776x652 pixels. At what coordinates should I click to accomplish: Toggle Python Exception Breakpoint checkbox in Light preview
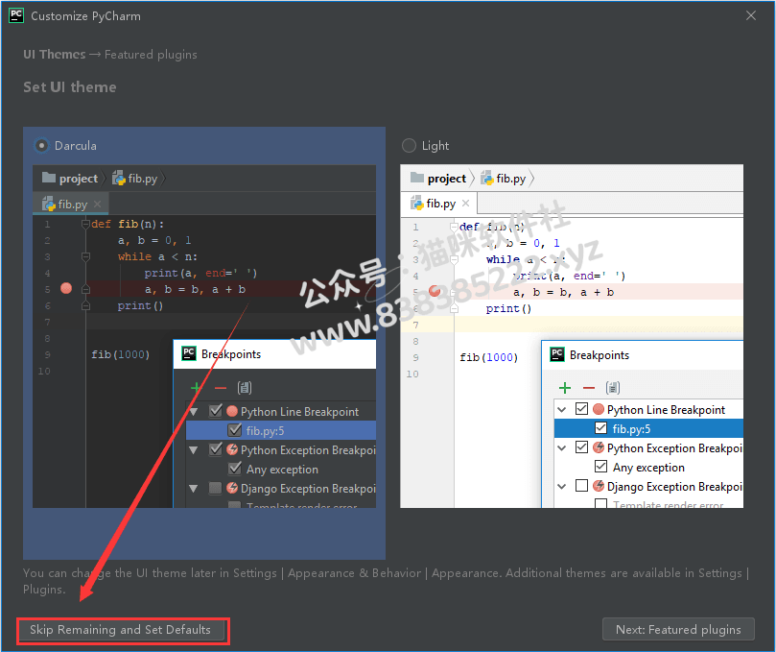pos(581,447)
